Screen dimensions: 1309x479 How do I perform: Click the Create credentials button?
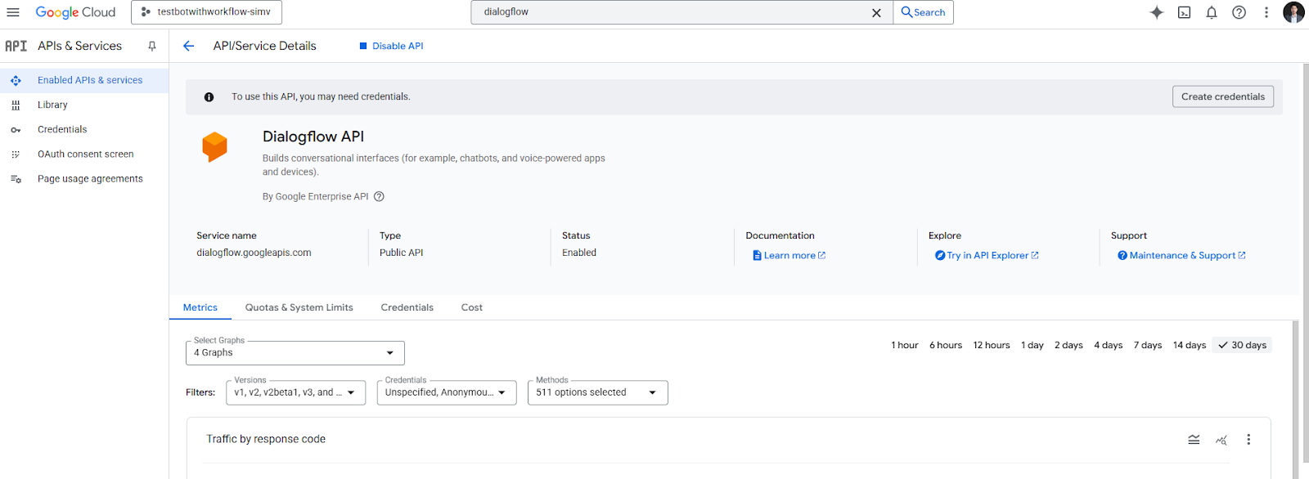tap(1223, 96)
